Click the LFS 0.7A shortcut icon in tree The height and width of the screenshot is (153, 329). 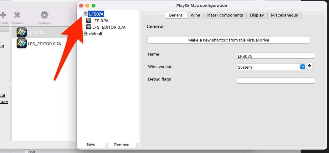point(89,21)
